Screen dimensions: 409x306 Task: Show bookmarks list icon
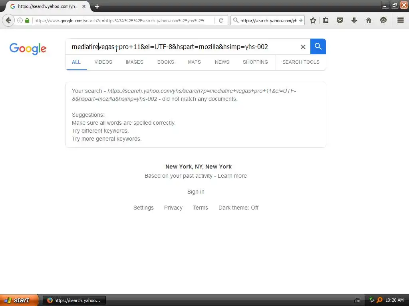click(326, 20)
